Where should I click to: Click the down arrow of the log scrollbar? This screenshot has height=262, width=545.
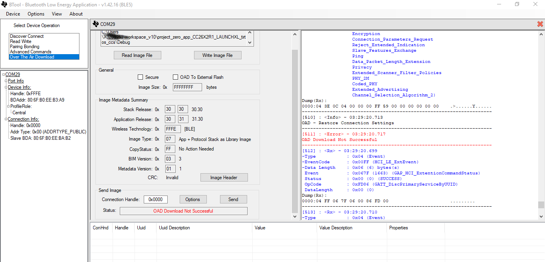tap(541, 216)
